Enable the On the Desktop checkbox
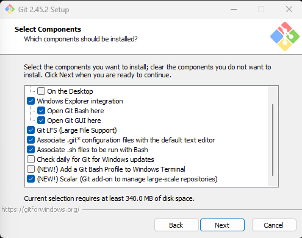This screenshot has width=302, height=238. pyautogui.click(x=41, y=91)
